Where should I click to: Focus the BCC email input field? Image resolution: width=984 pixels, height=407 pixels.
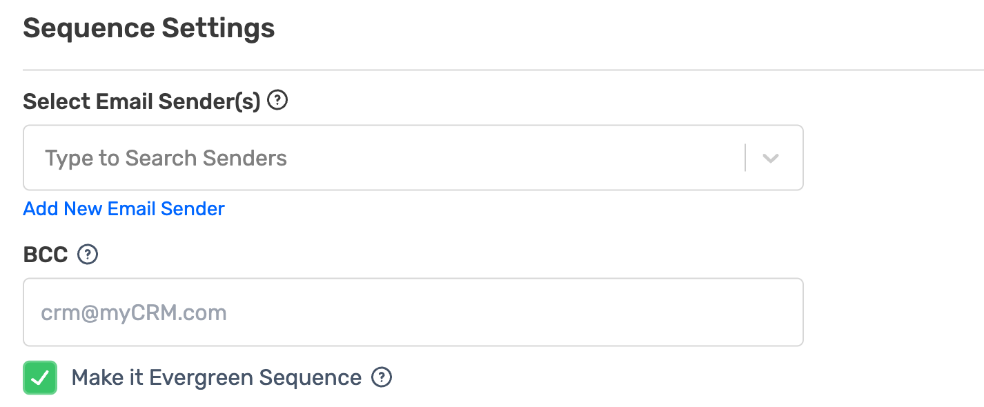click(x=413, y=312)
